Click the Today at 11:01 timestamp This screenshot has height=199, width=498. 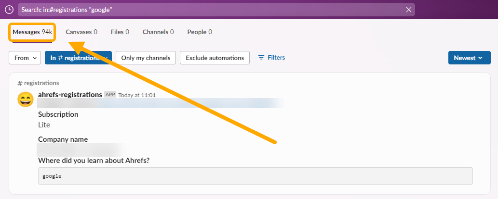click(137, 95)
